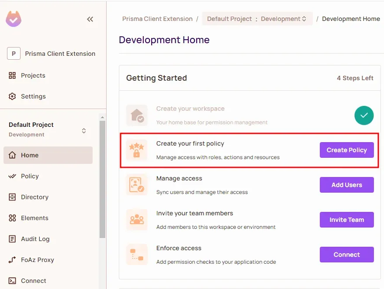
Task: Open Settings in the sidebar
Action: point(33,96)
